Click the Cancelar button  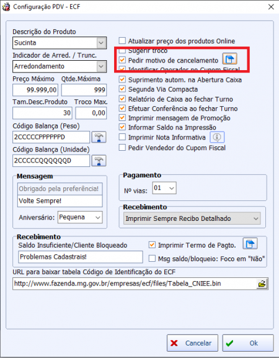(x=192, y=343)
